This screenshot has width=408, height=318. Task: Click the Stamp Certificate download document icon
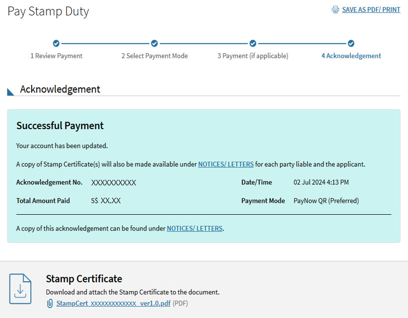[x=20, y=289]
